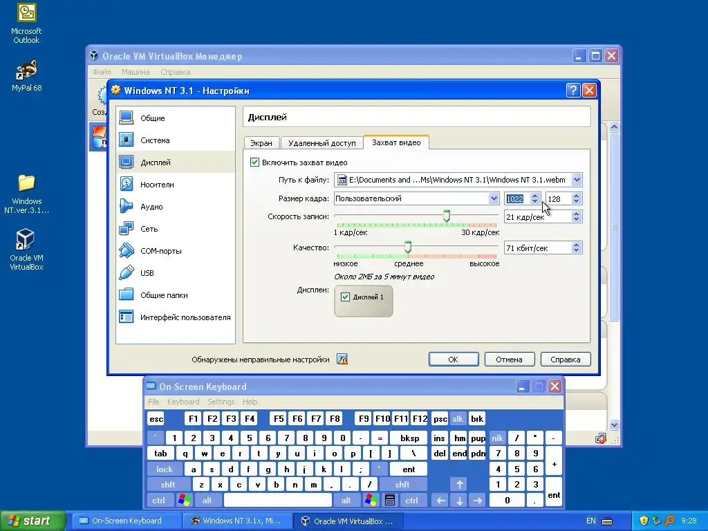708x531 pixels.
Task: Confirm settings with the OK button
Action: click(454, 360)
